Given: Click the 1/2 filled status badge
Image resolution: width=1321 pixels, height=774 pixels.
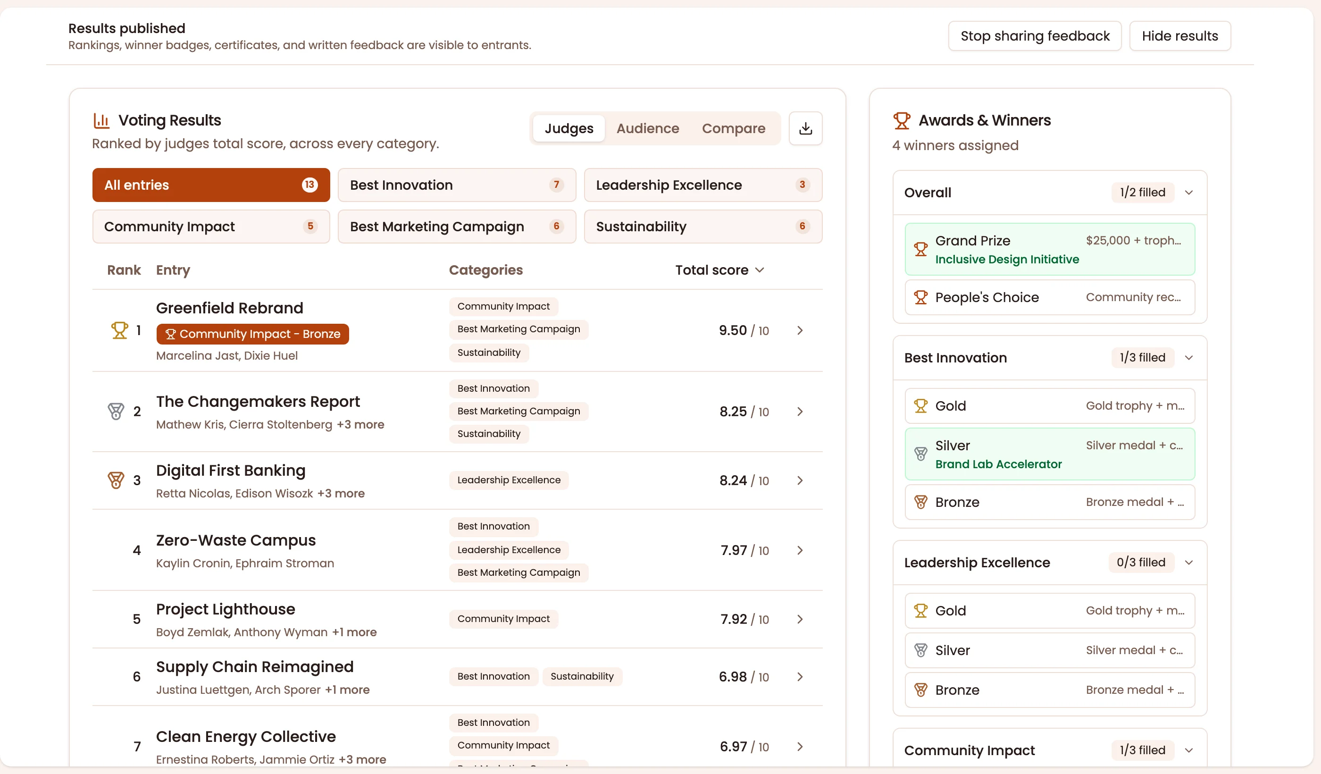Looking at the screenshot, I should tap(1142, 193).
